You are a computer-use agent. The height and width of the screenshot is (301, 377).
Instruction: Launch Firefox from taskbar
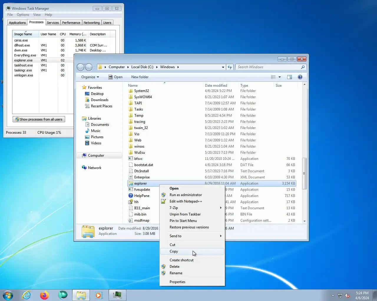pyautogui.click(x=44, y=295)
